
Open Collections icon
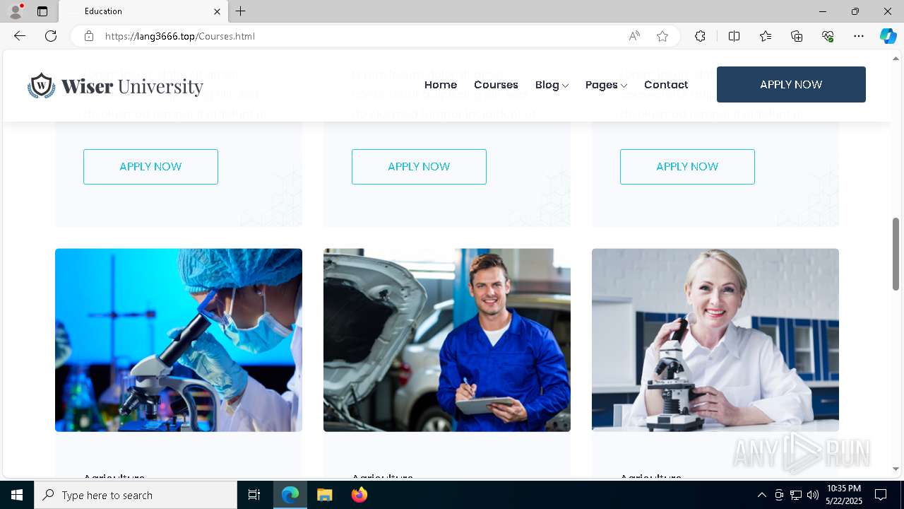click(797, 36)
